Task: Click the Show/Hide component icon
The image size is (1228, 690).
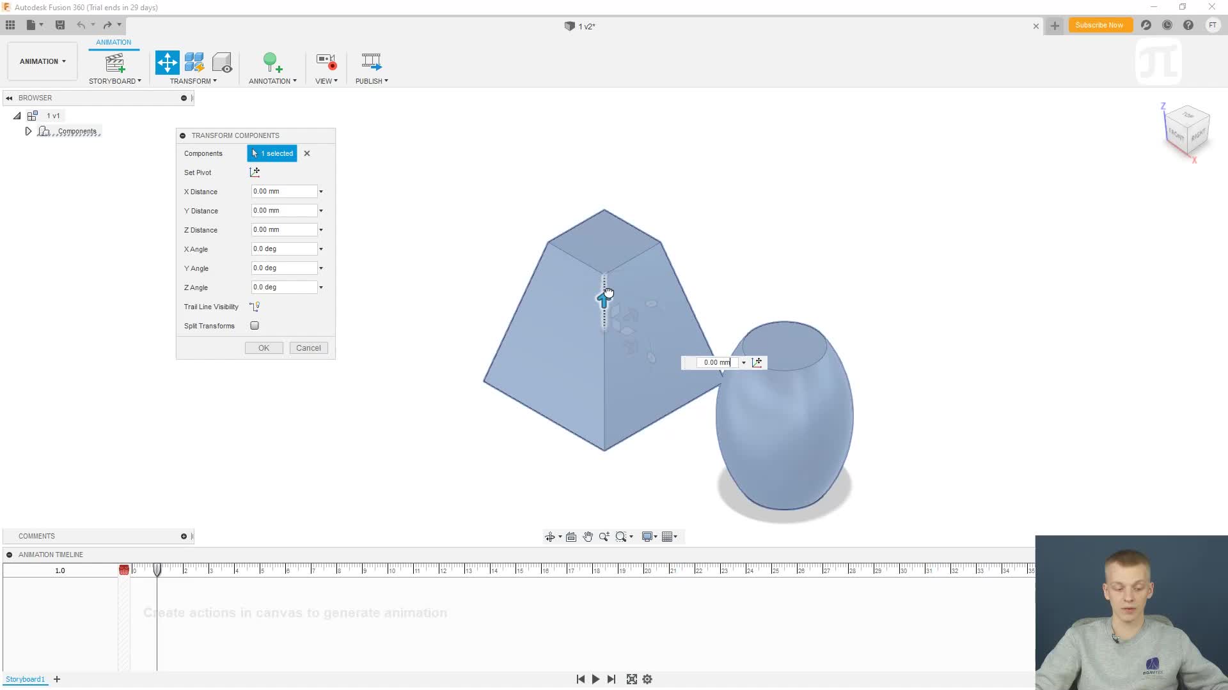Action: (x=222, y=63)
